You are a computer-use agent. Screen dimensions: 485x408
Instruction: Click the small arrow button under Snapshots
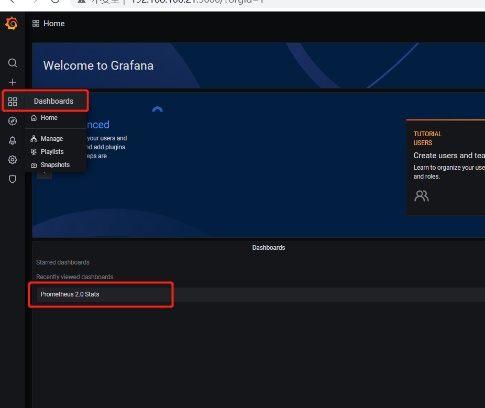45,175
